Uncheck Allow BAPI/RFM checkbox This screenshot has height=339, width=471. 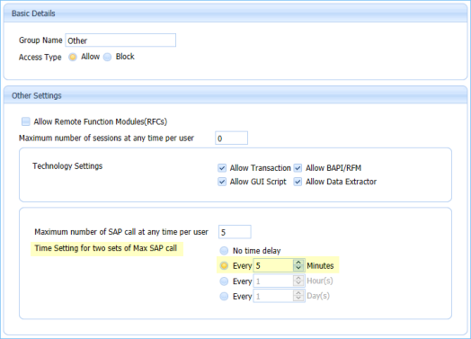(298, 167)
